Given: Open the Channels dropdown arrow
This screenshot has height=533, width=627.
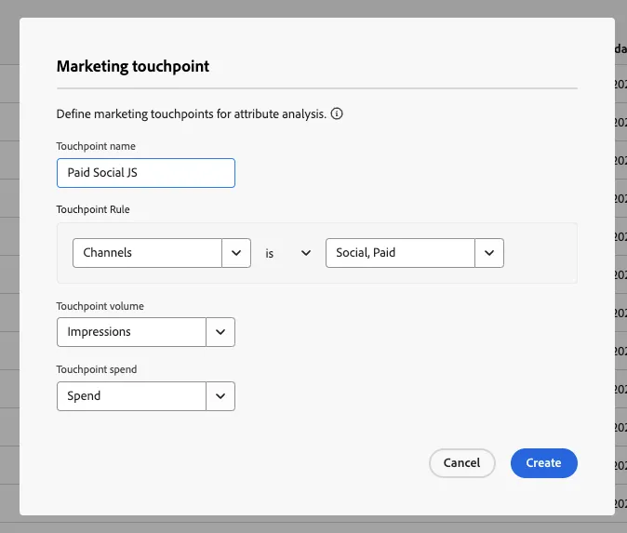Looking at the screenshot, I should click(236, 253).
